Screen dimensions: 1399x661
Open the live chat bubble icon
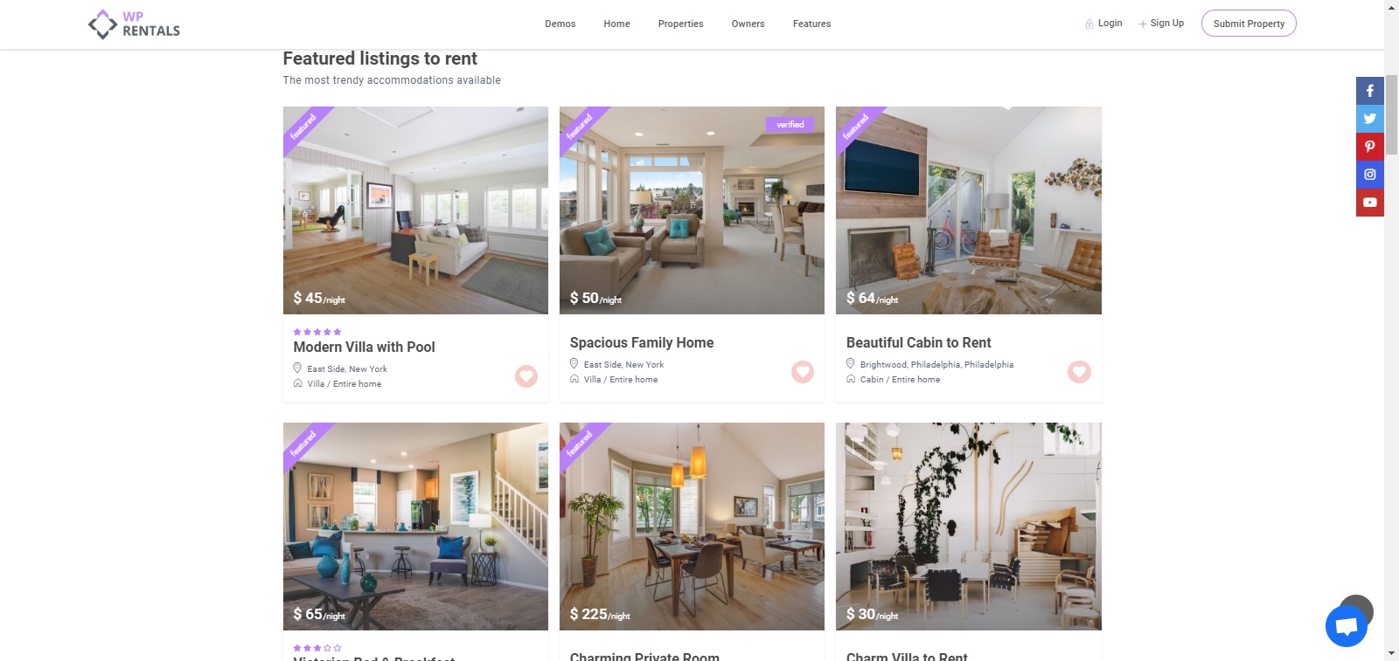pyautogui.click(x=1347, y=626)
